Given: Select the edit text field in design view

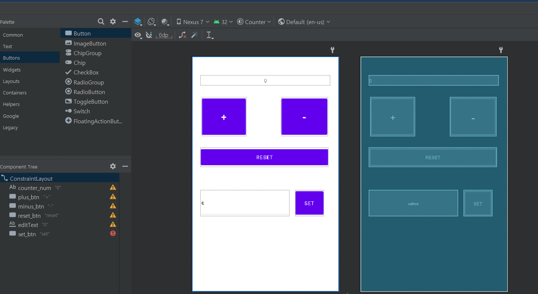Looking at the screenshot, I should pyautogui.click(x=245, y=203).
